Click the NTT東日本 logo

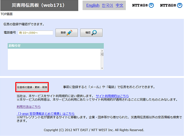point(143,5)
